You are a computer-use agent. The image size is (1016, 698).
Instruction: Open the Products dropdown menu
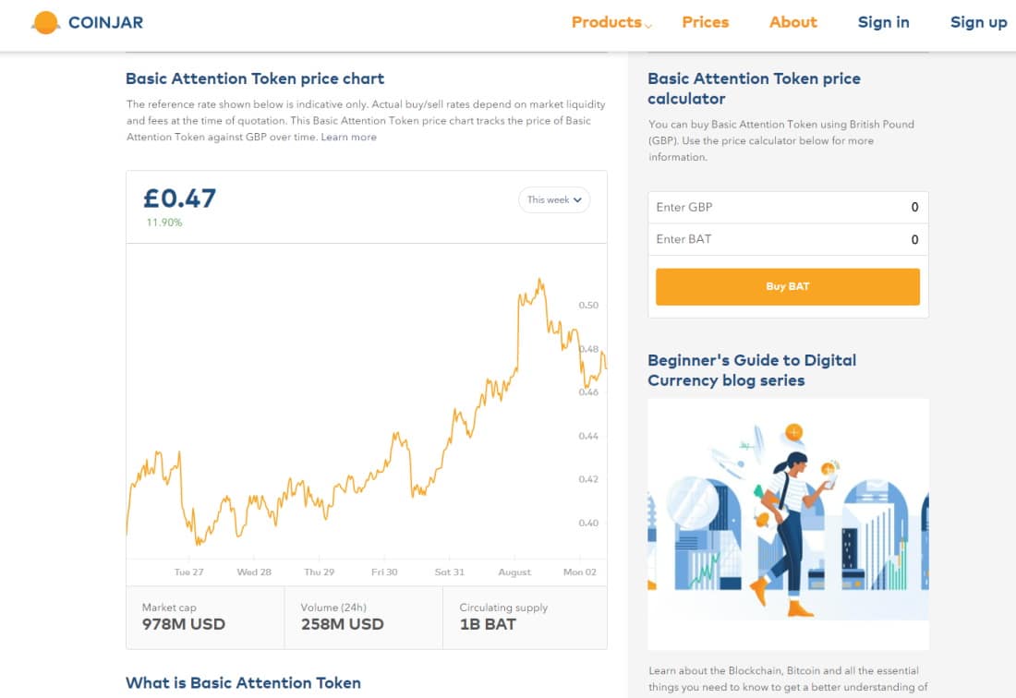click(611, 23)
